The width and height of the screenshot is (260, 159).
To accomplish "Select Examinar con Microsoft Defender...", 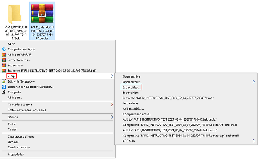I will pos(31,87).
